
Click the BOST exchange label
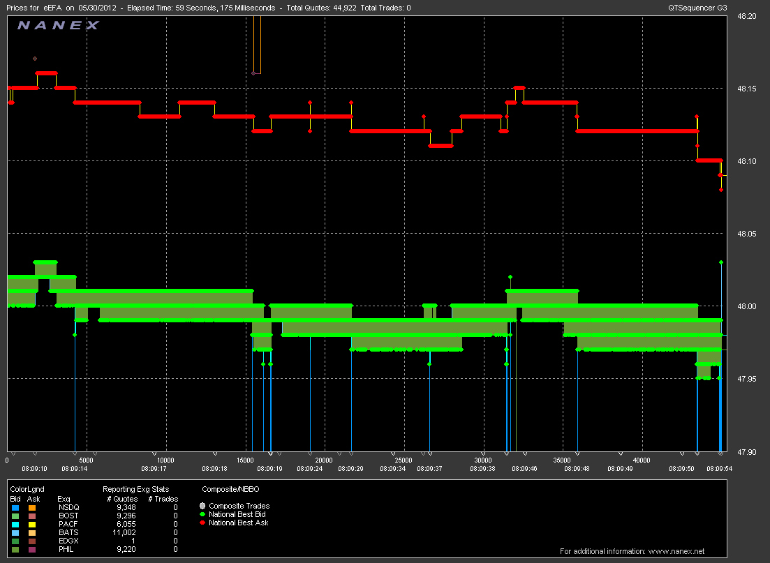click(68, 516)
